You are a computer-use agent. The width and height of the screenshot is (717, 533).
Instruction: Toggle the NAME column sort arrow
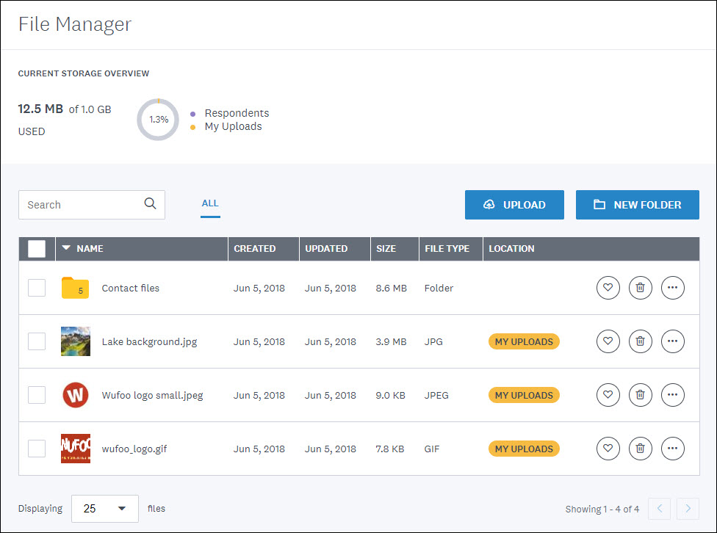click(67, 249)
